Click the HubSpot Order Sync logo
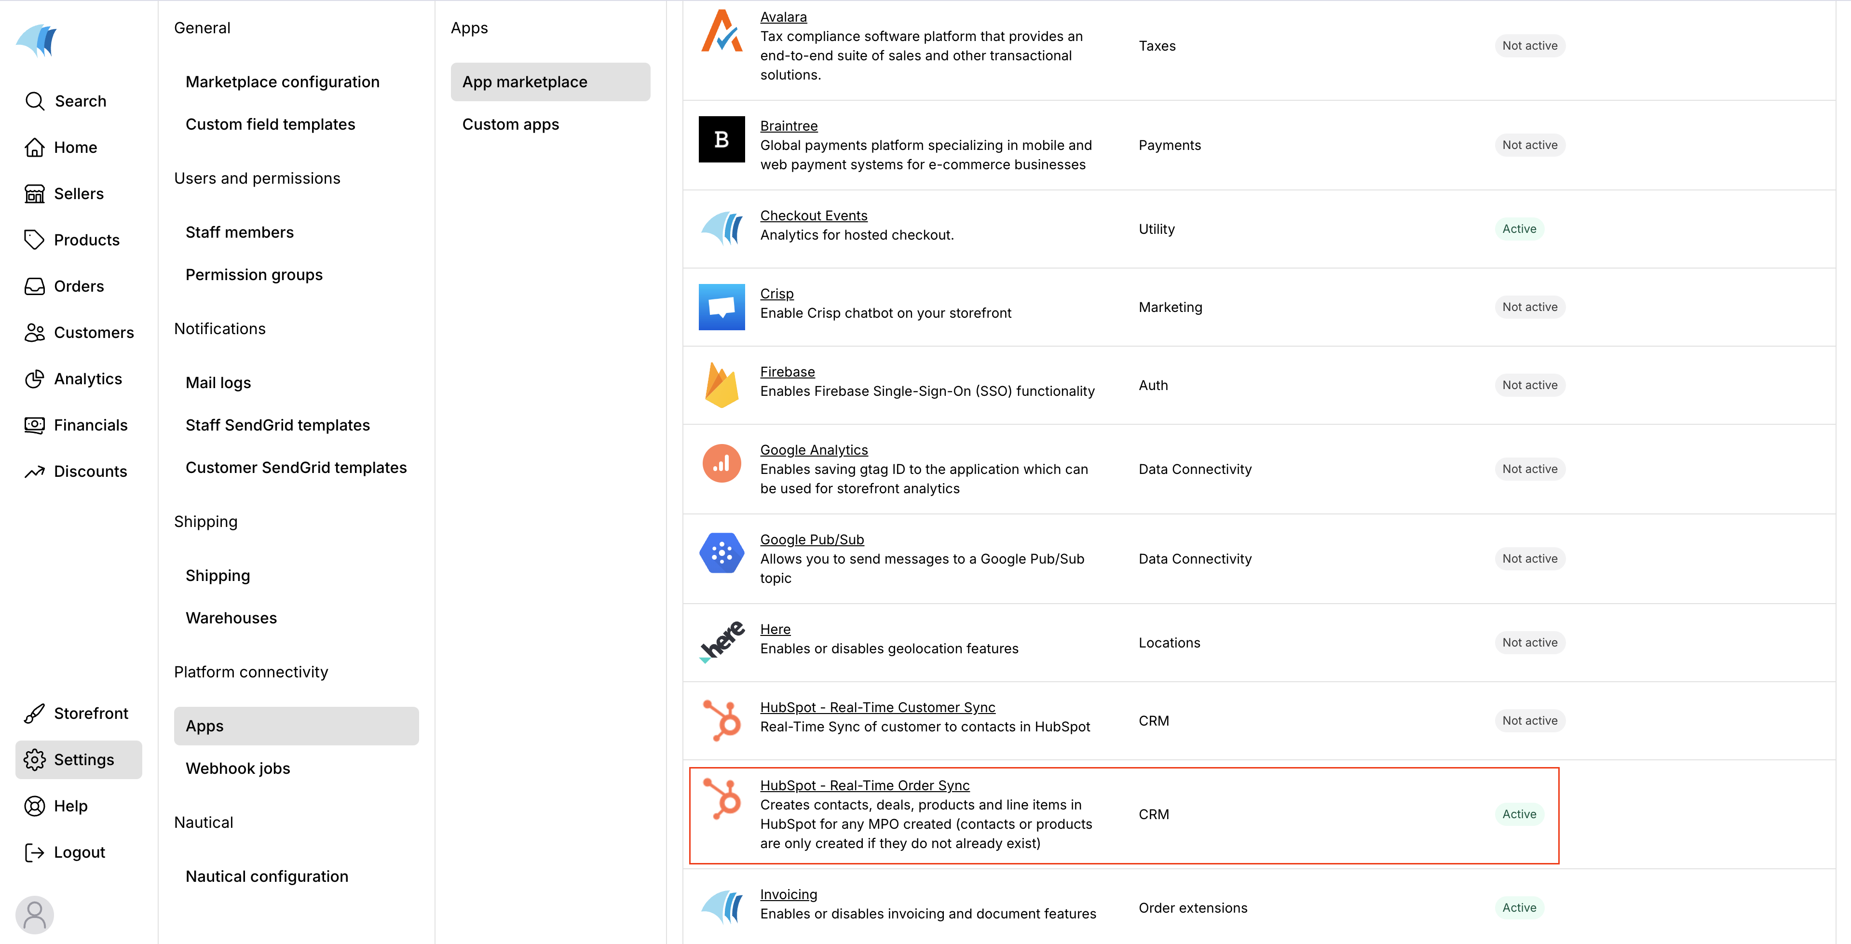The height and width of the screenshot is (944, 1851). 721,799
